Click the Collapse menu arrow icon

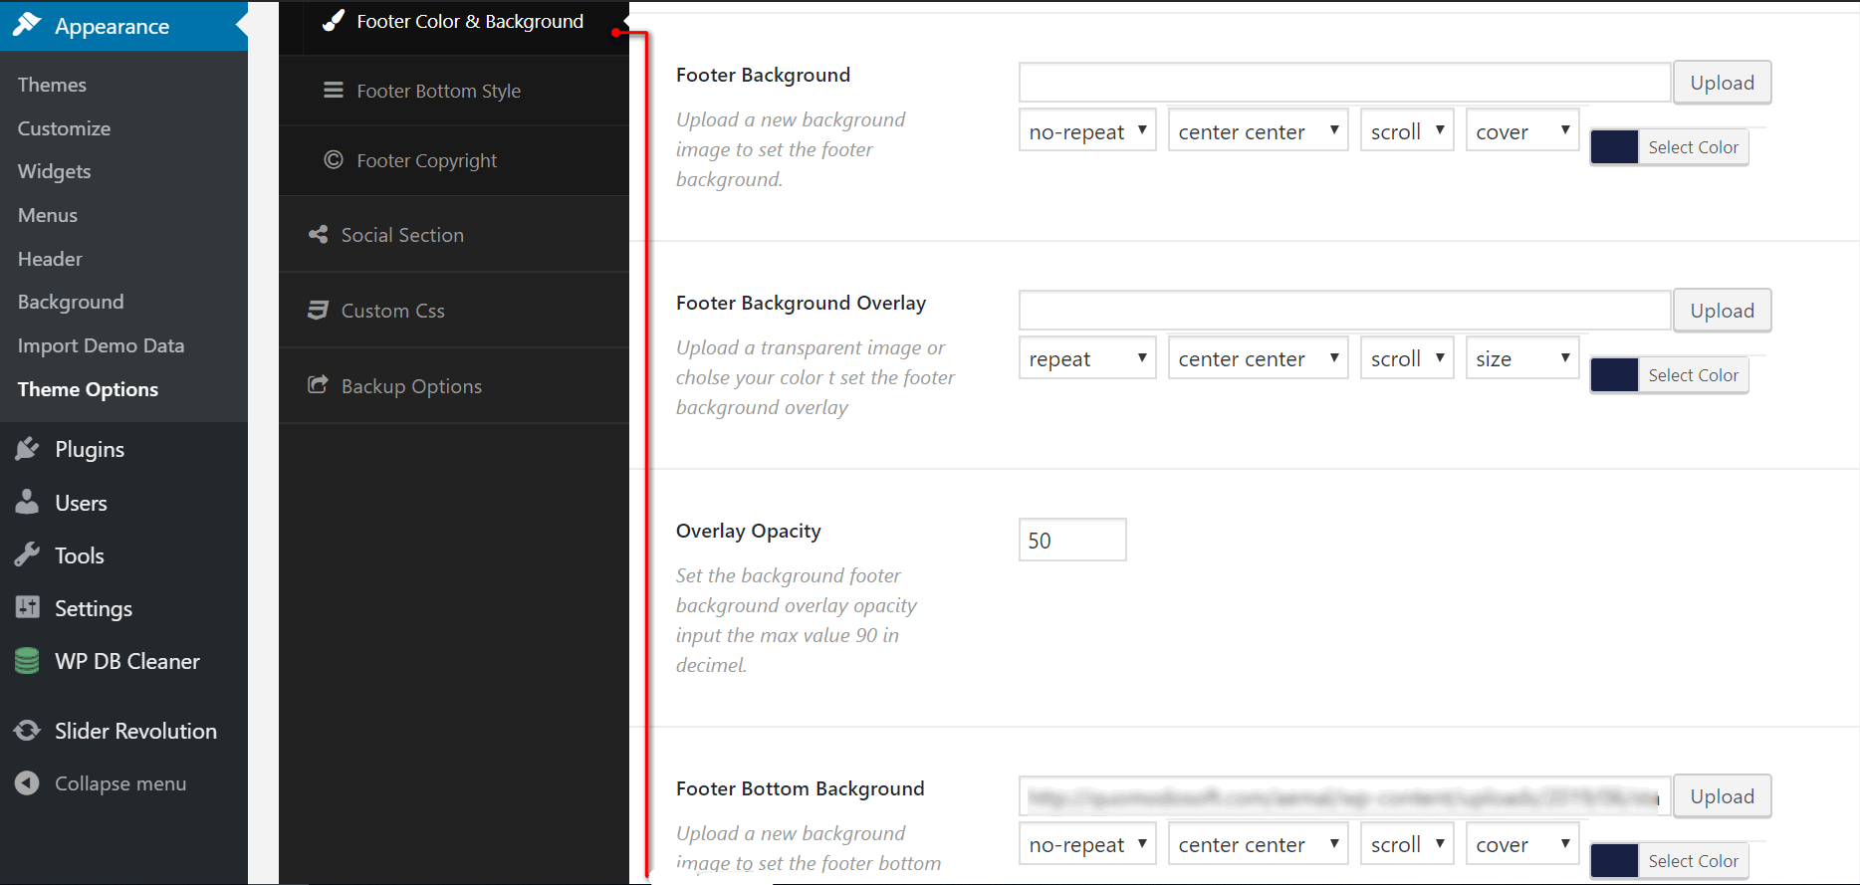click(27, 783)
